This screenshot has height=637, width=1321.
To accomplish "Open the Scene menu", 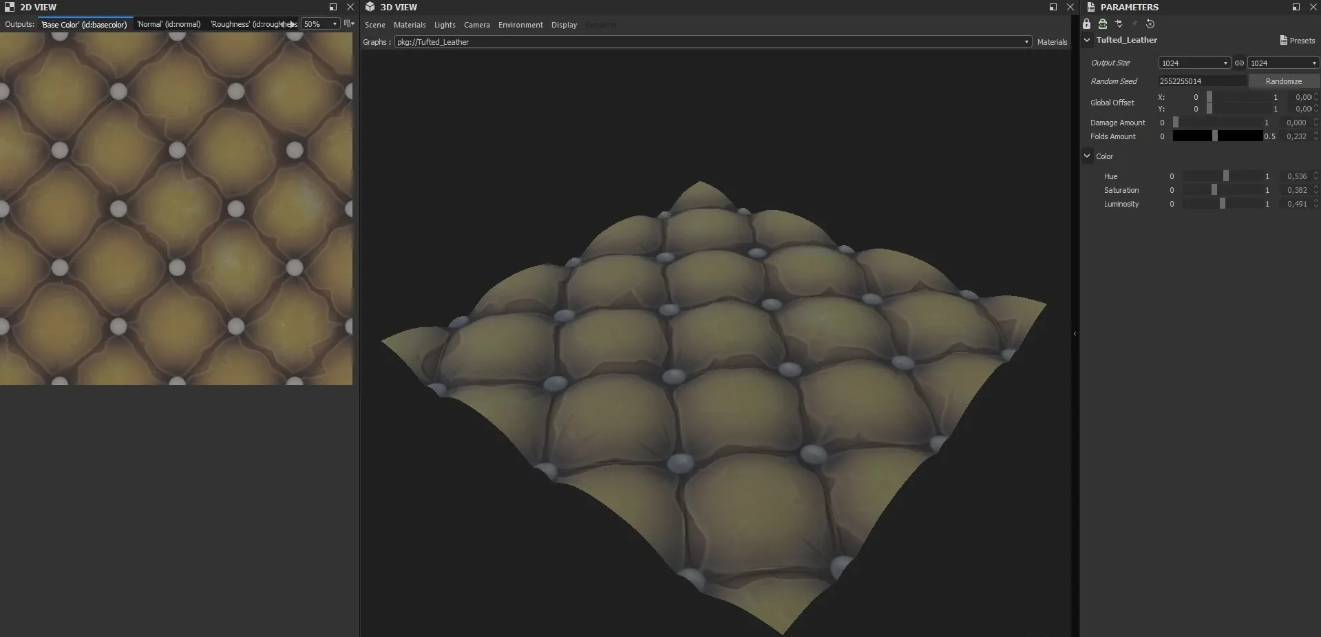I will coord(375,25).
